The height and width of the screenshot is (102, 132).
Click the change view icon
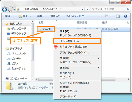coord(107,16)
